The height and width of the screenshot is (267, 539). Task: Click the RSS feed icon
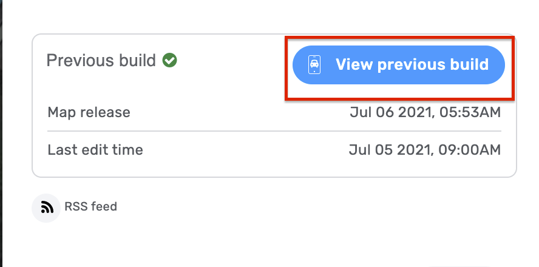[46, 208]
